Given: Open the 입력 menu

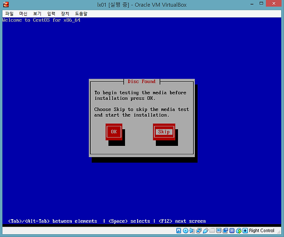Looking at the screenshot, I should click(x=51, y=13).
